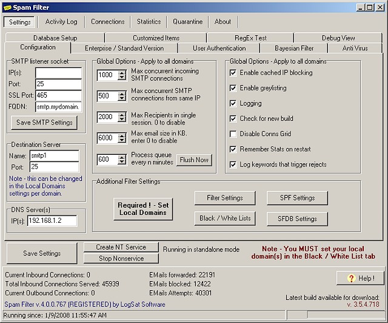Toggle Remember Stats on restart

233,149
